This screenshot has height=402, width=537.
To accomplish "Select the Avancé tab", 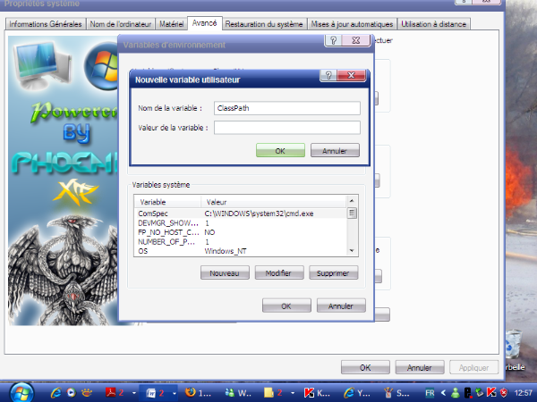I will coord(204,23).
